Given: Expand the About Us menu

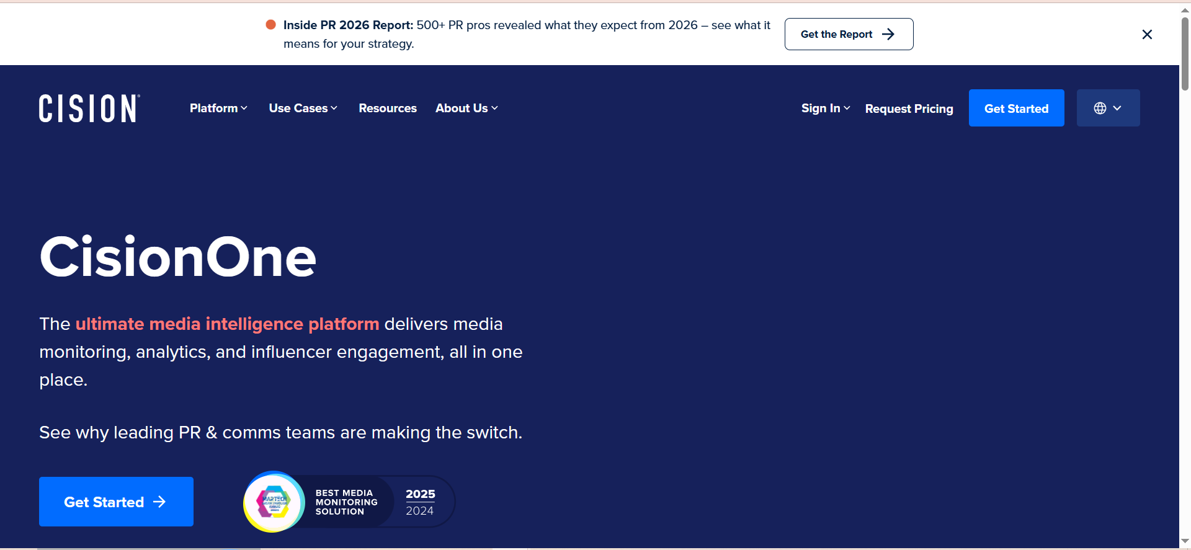Looking at the screenshot, I should [466, 108].
